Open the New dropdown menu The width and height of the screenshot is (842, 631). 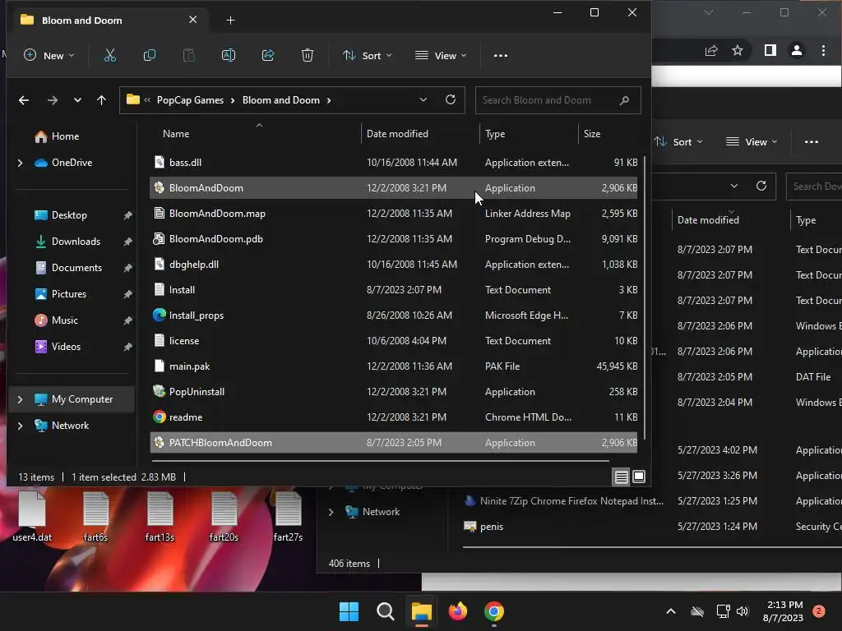pos(49,55)
